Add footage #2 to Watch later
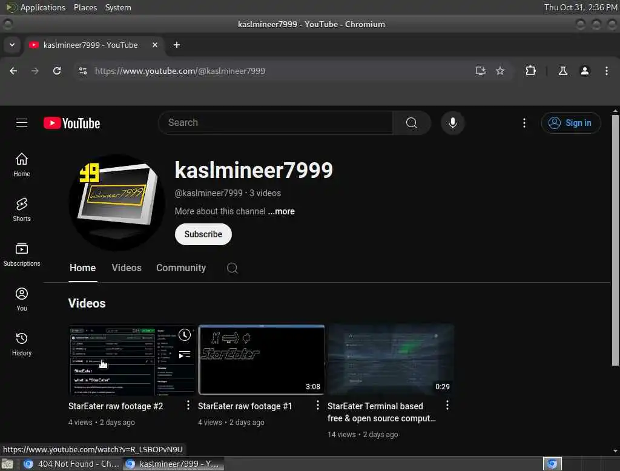Screen dimensions: 620x471 (184, 335)
